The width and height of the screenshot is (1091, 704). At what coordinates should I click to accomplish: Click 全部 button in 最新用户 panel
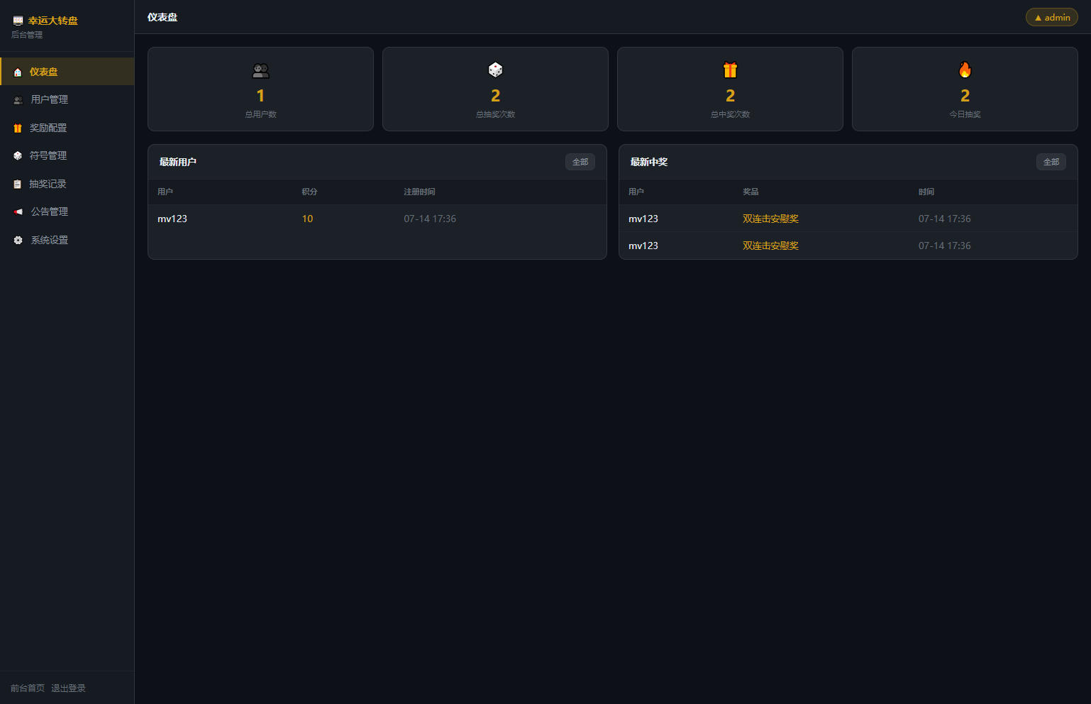click(580, 162)
